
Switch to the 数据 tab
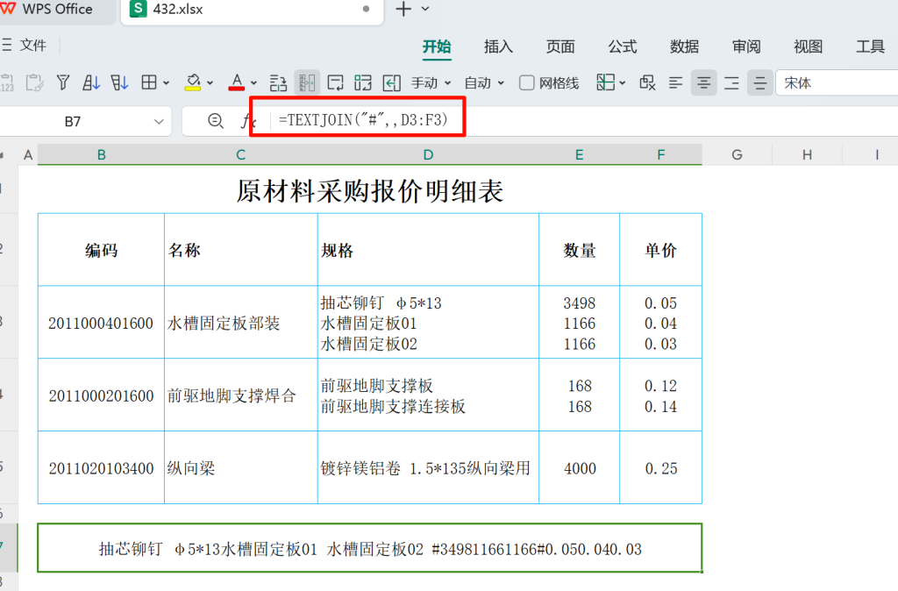point(684,46)
